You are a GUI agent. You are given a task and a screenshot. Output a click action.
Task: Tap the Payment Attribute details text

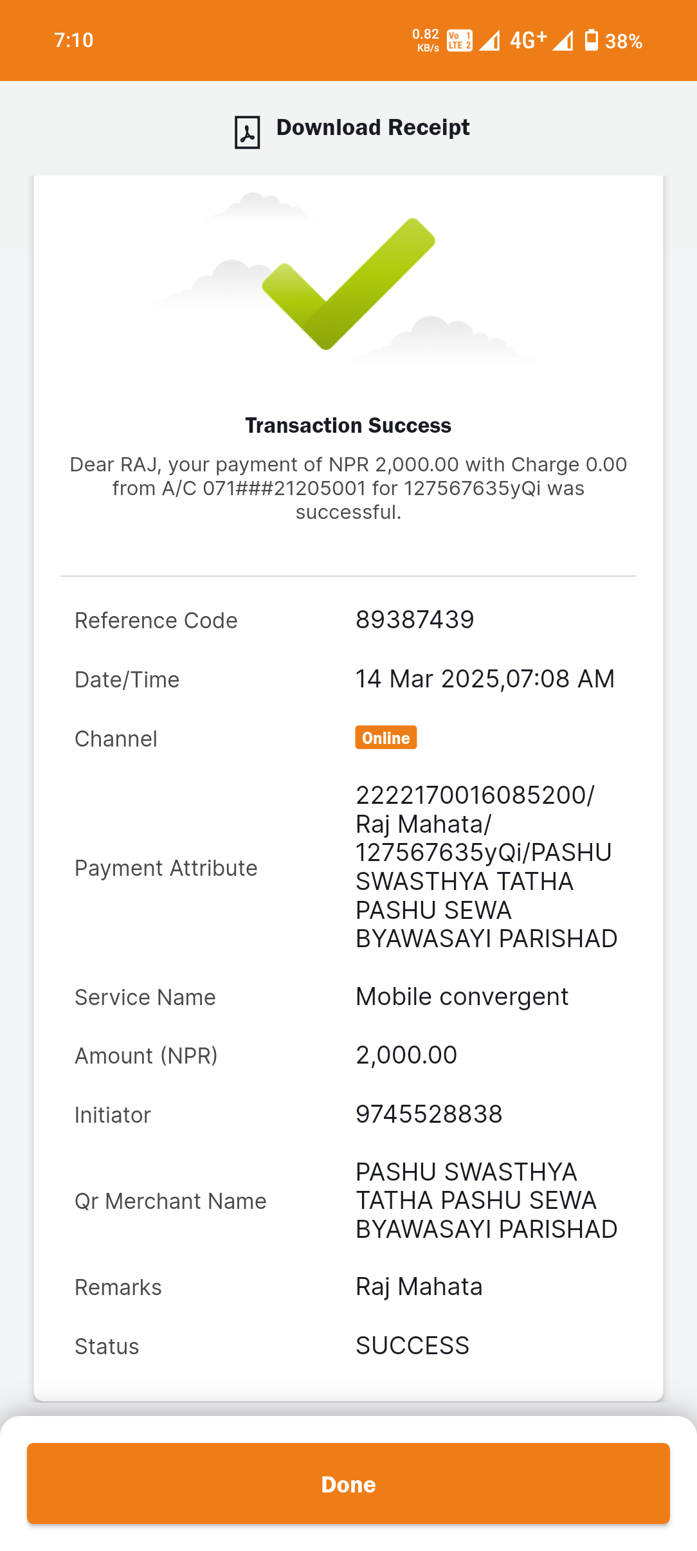[487, 867]
